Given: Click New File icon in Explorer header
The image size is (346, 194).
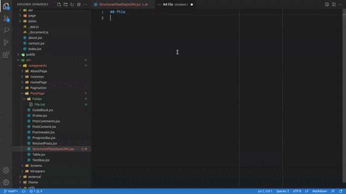Looking at the screenshot, I should 59,4.
